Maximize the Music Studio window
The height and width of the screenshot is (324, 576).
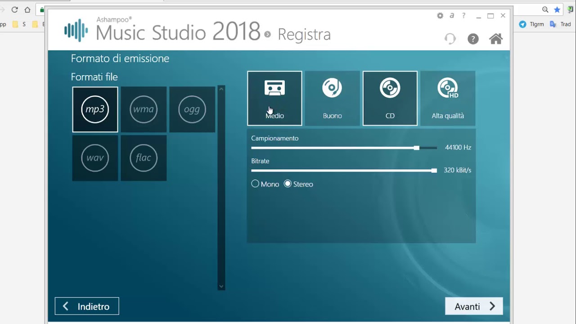[490, 16]
